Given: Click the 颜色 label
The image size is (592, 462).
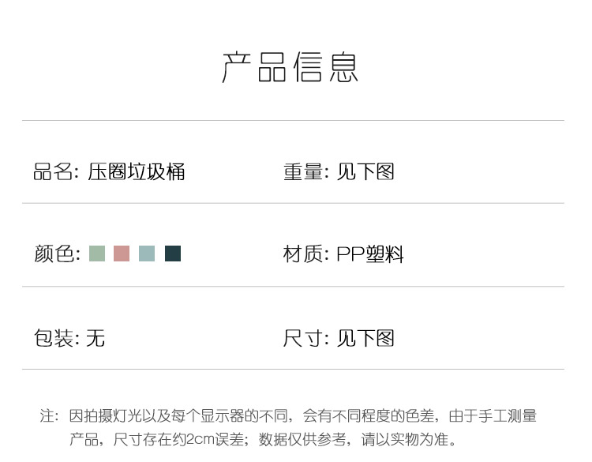Looking at the screenshot, I should [x=54, y=254].
